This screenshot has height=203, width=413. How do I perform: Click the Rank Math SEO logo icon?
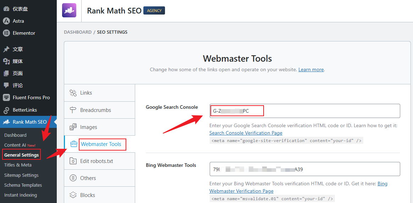point(69,11)
